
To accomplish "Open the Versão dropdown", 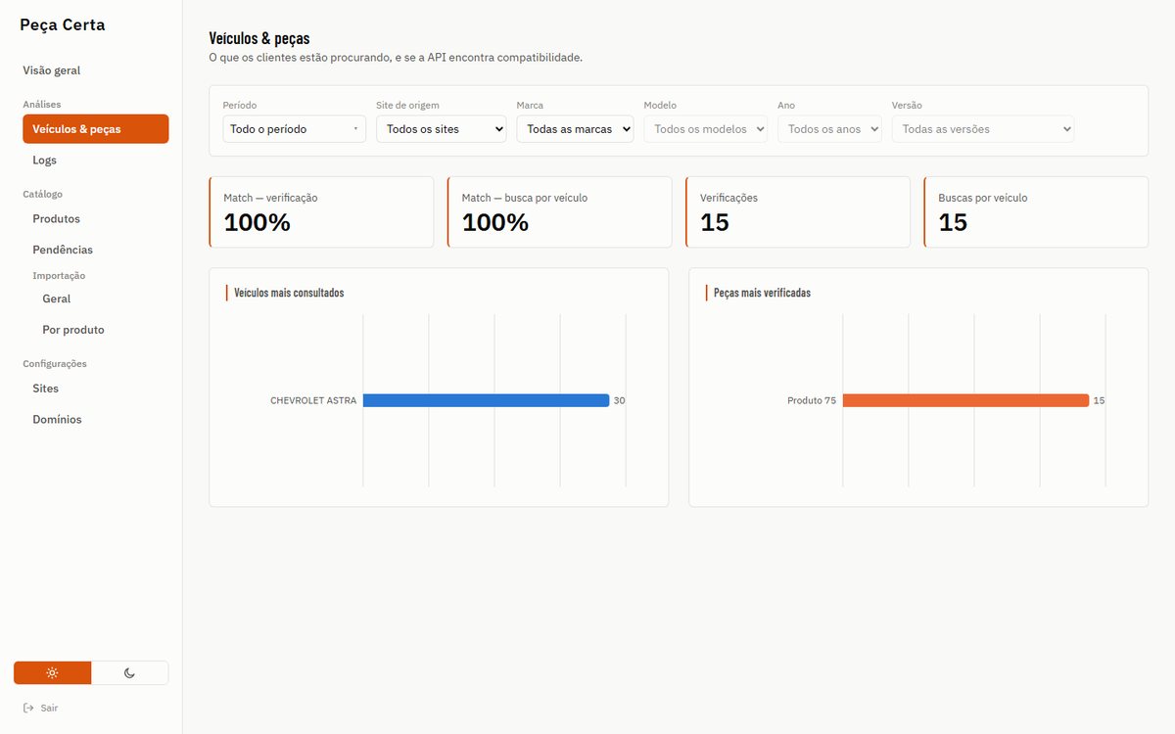I will 982,129.
